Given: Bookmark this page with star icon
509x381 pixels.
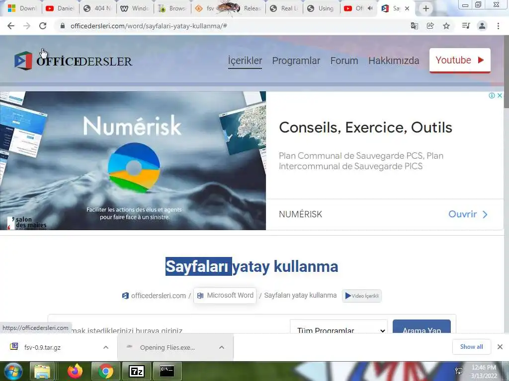Looking at the screenshot, I should click(446, 26).
